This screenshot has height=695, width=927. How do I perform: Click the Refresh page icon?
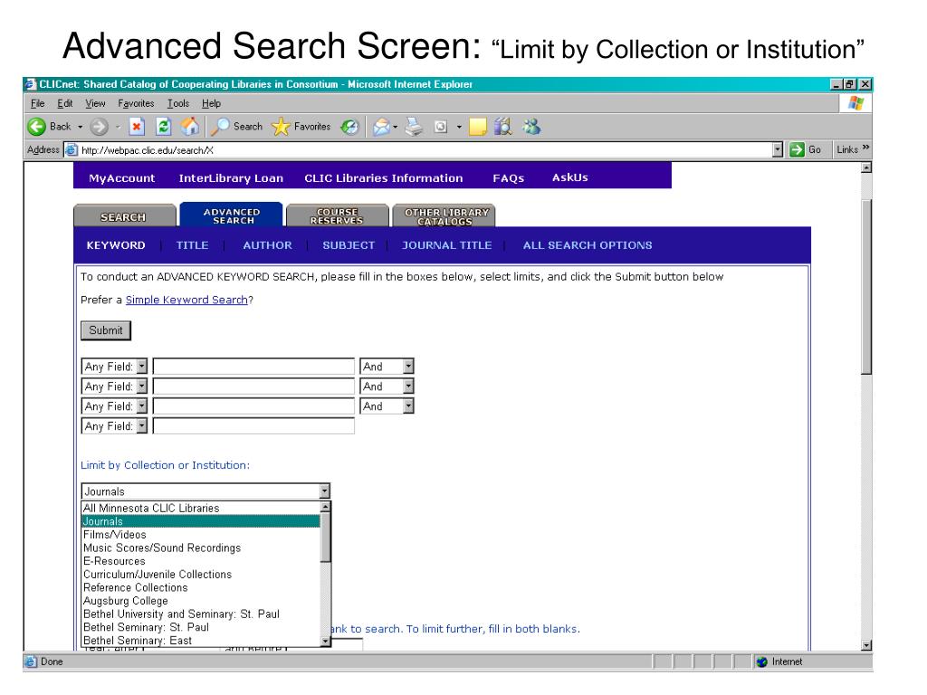click(163, 127)
